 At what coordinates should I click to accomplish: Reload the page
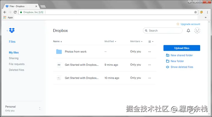pos(15,12)
